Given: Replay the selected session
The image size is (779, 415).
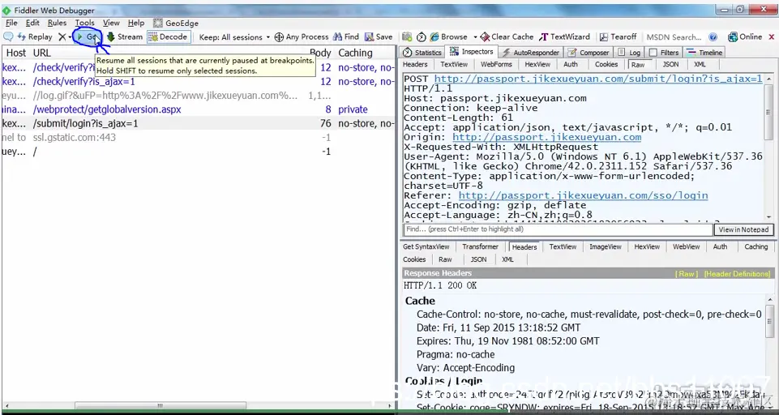Looking at the screenshot, I should [x=35, y=36].
